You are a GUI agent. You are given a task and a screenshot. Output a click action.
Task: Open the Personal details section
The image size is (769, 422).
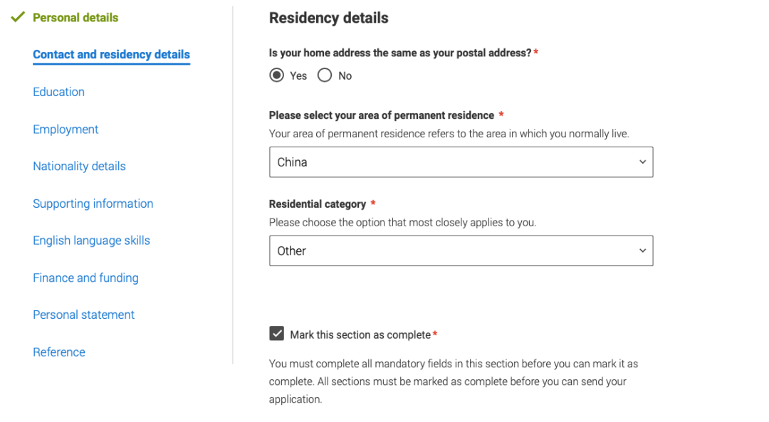click(75, 17)
